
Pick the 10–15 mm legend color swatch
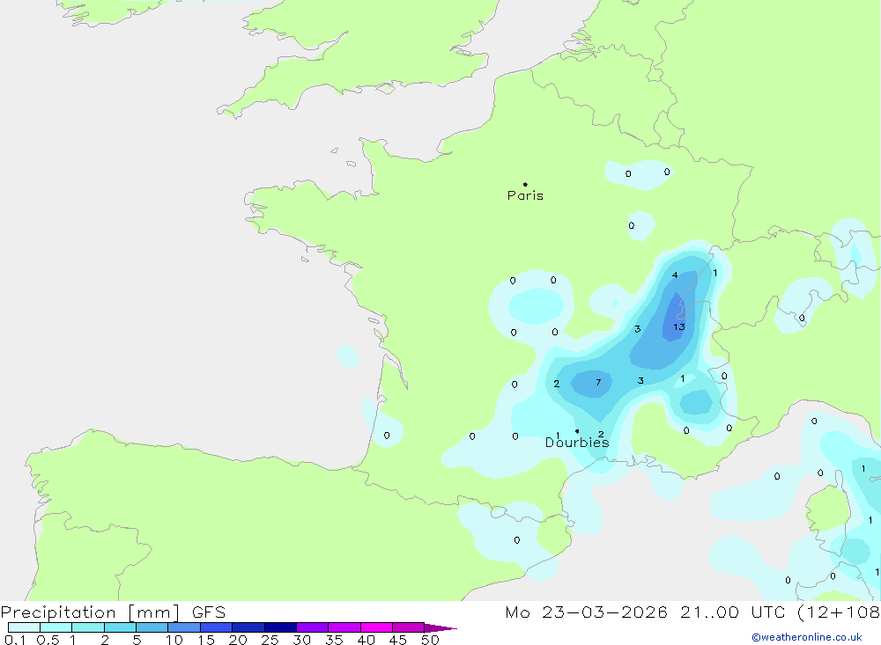[184, 627]
